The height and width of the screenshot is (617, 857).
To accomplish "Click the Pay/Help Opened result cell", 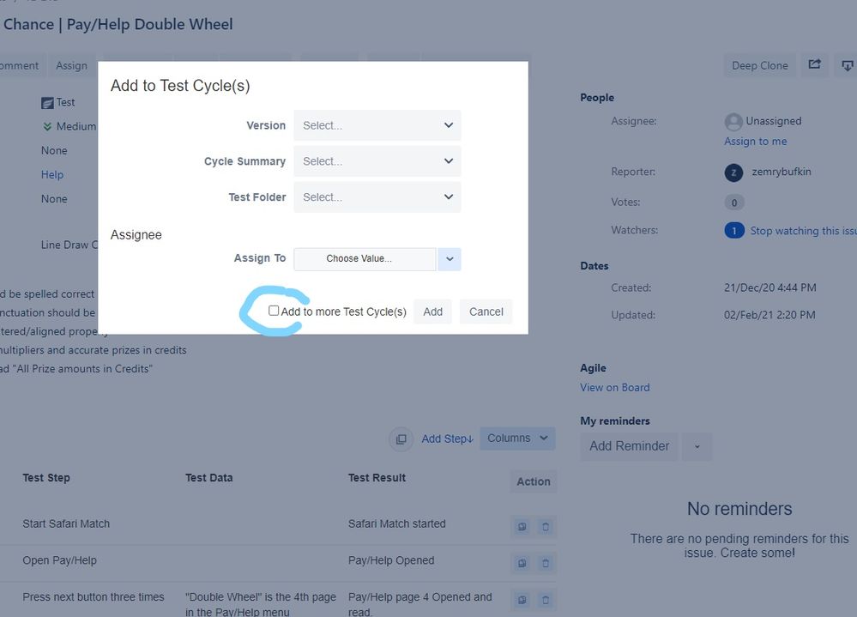I will (x=391, y=560).
